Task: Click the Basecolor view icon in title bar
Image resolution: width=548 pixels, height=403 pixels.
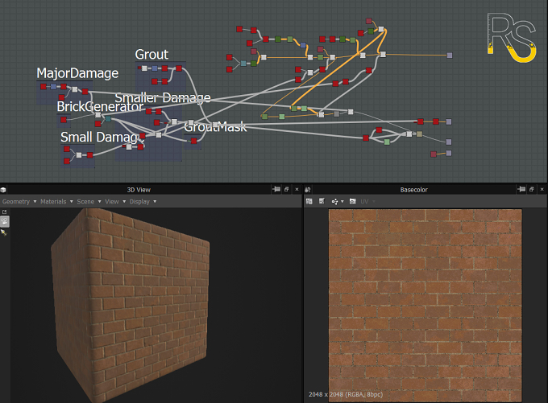Action: (308, 190)
